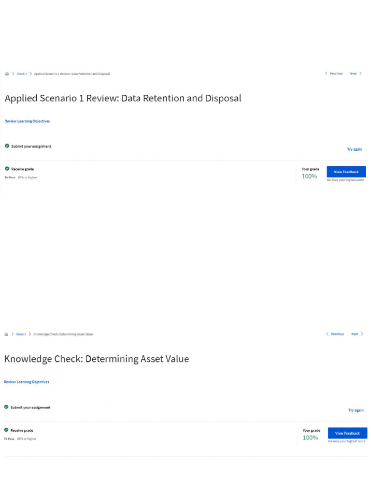Go to Next item from Data Retention review
This screenshot has width=371, height=495.
[353, 73]
